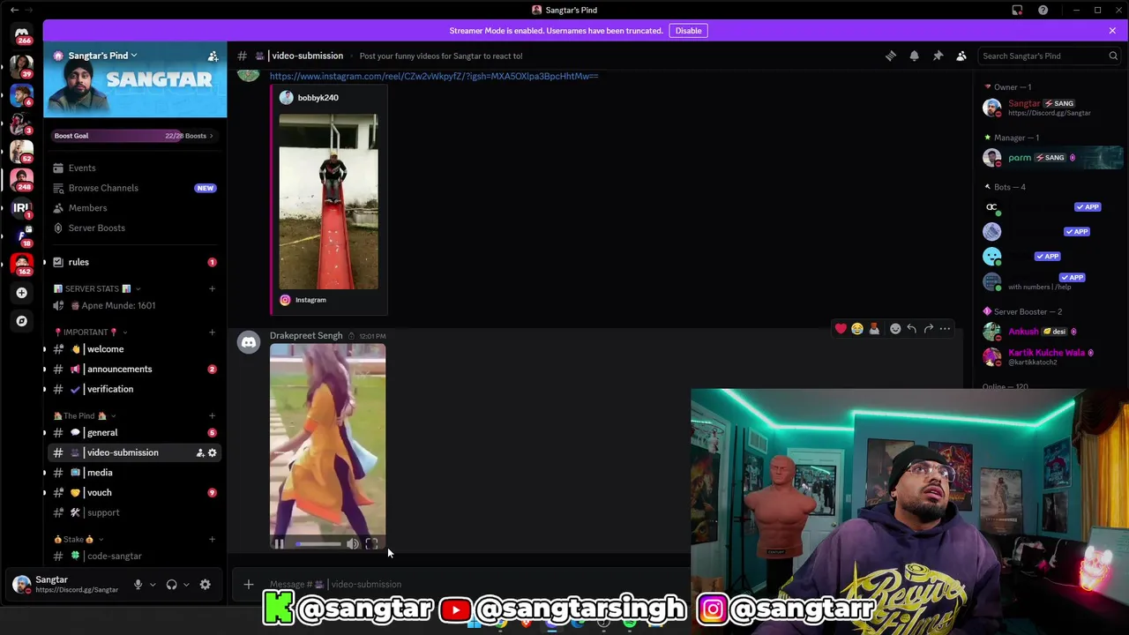
Task: Toggle headphones deafen
Action: pos(172,585)
